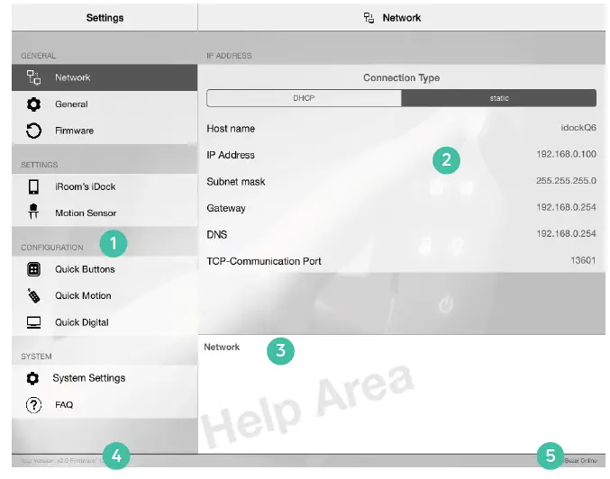Screen dimensions: 610x479
Task: Click the TCP-Communication Port label
Action: point(264,261)
